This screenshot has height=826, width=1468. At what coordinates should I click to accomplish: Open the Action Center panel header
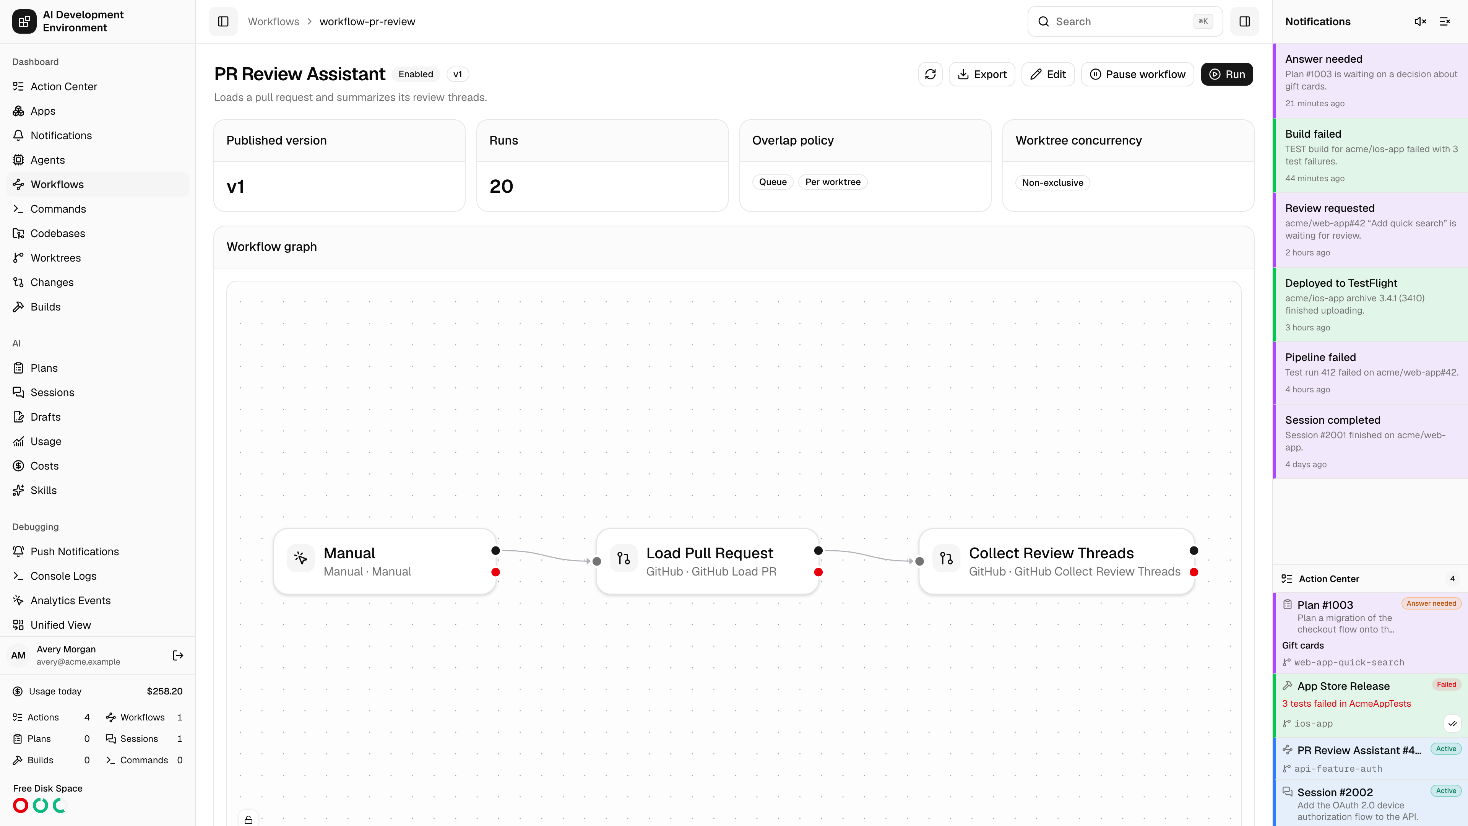click(1371, 579)
